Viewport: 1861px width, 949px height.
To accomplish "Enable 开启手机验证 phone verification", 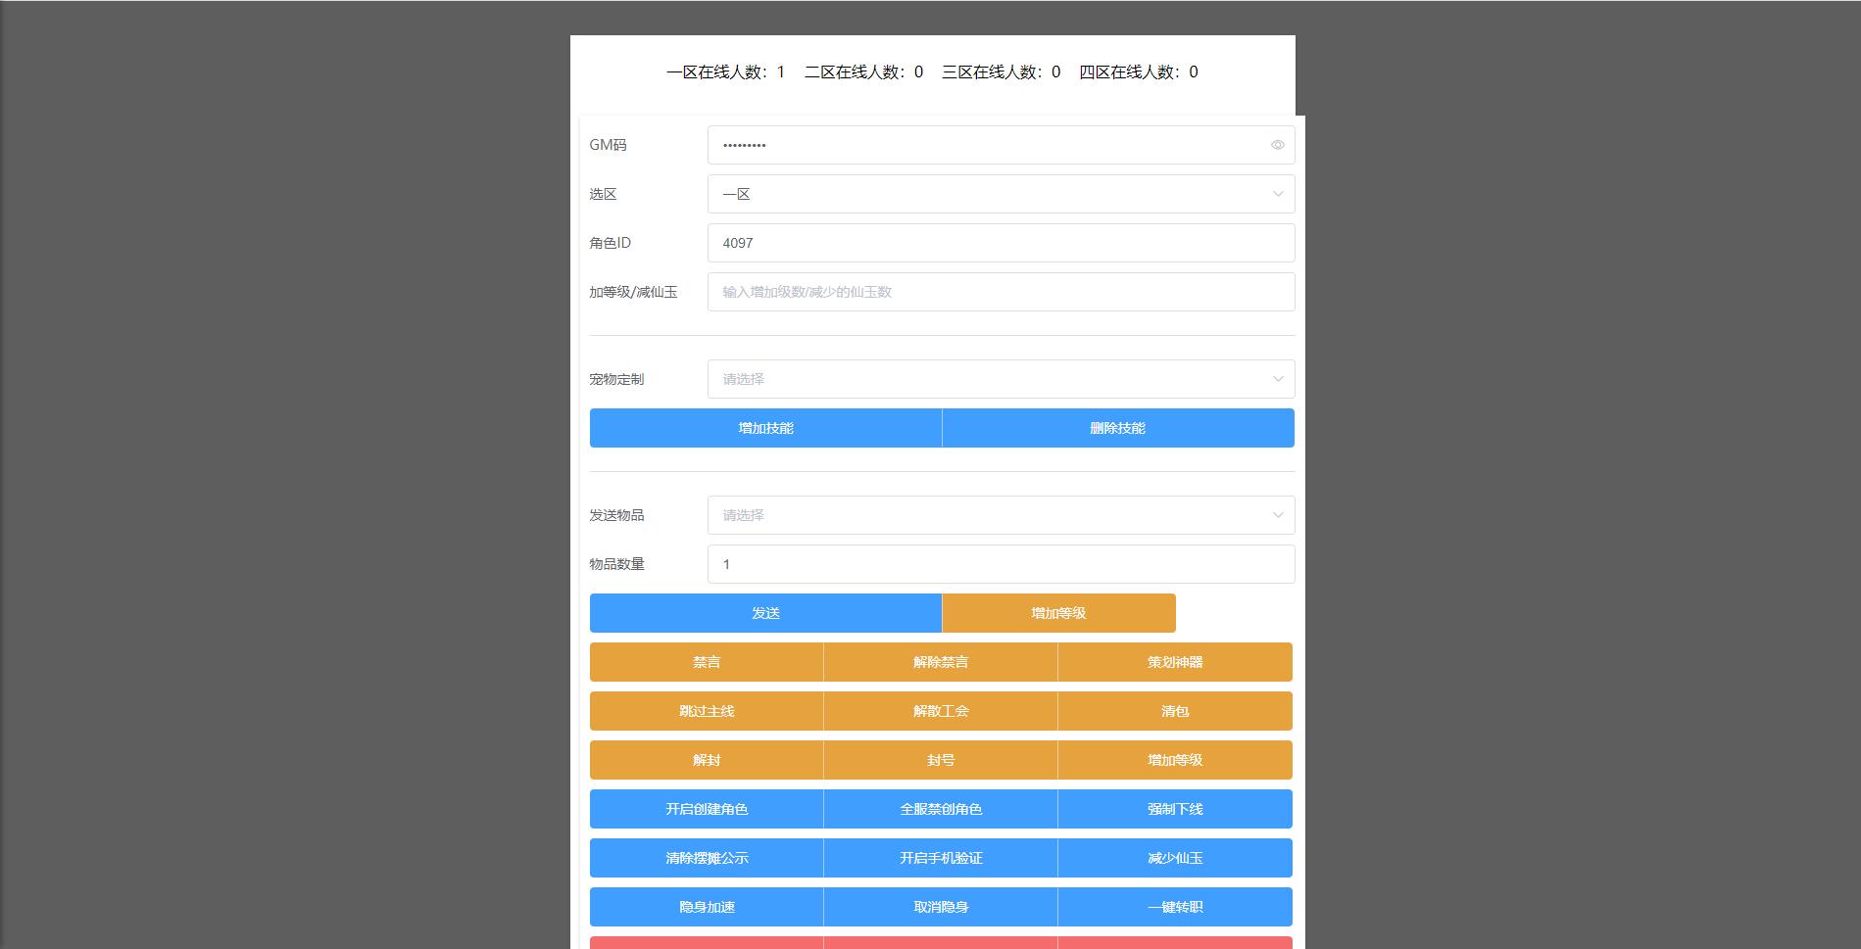I will [940, 857].
